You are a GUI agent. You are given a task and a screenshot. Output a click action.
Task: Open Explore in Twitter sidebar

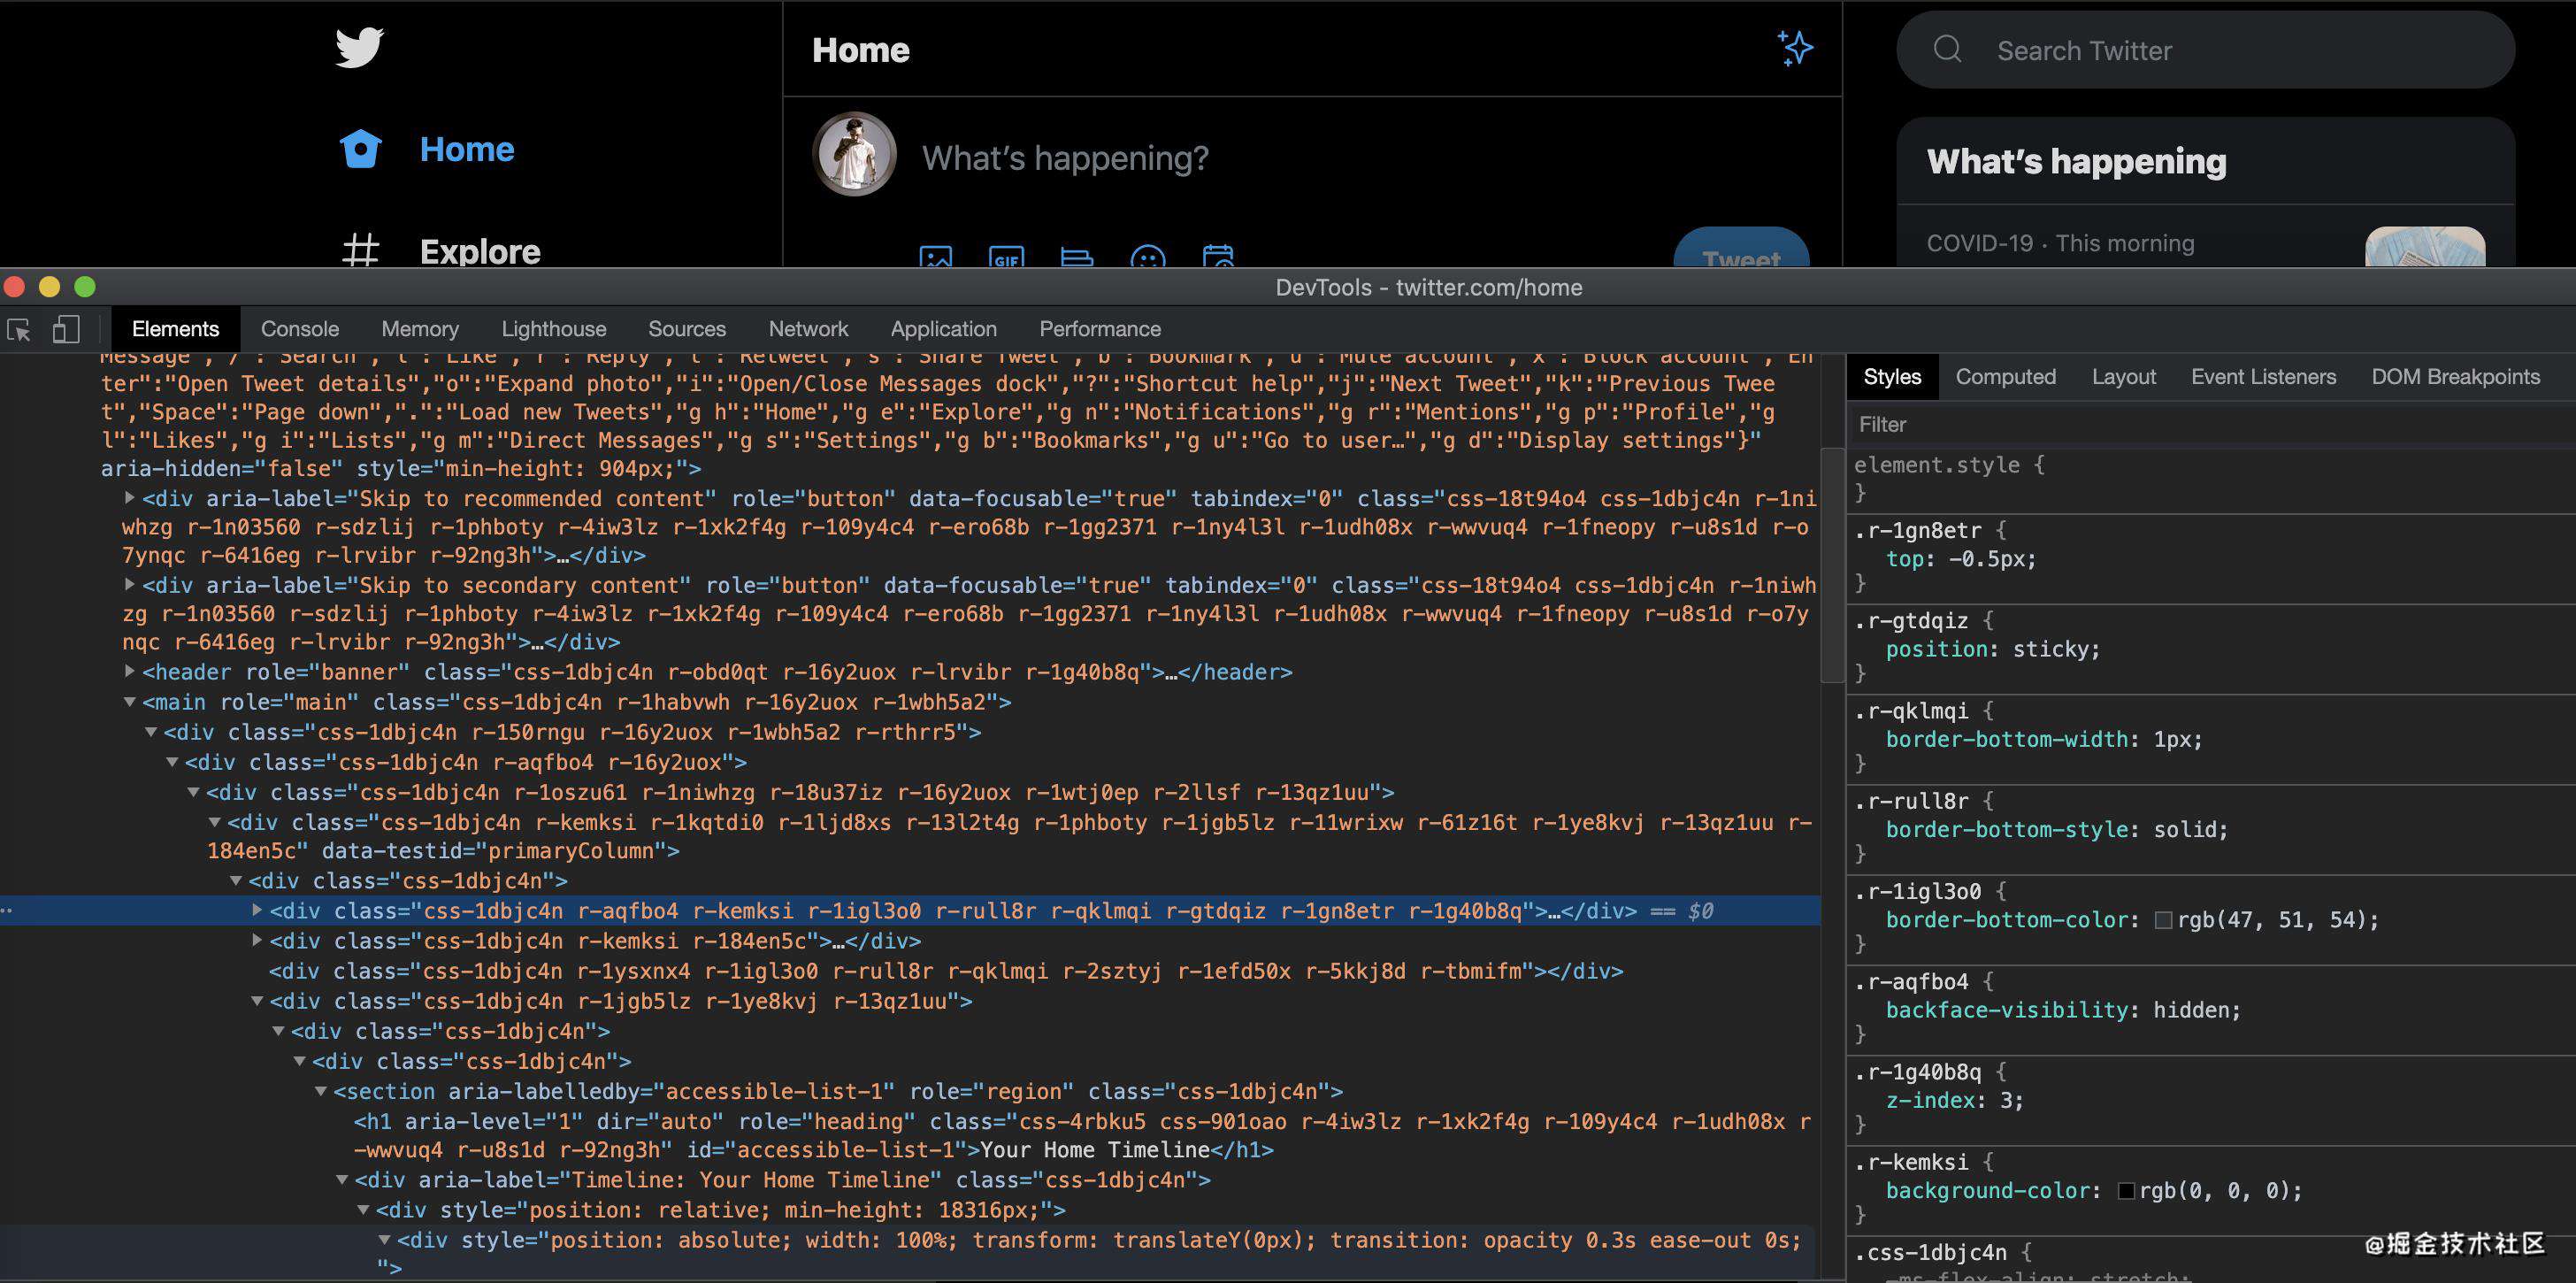480,252
